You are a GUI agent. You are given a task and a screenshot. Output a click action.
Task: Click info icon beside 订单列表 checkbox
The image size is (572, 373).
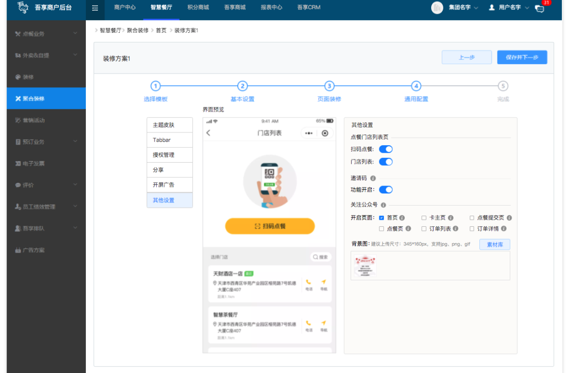click(455, 229)
